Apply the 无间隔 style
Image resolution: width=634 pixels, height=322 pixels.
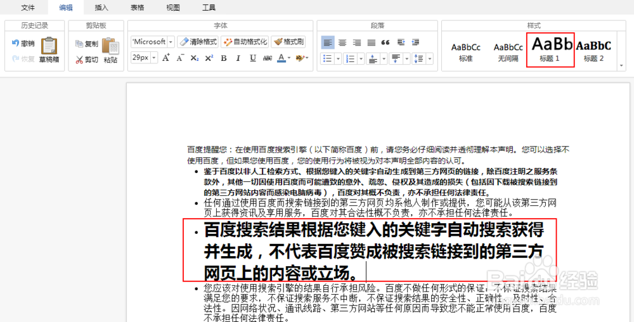click(x=508, y=52)
